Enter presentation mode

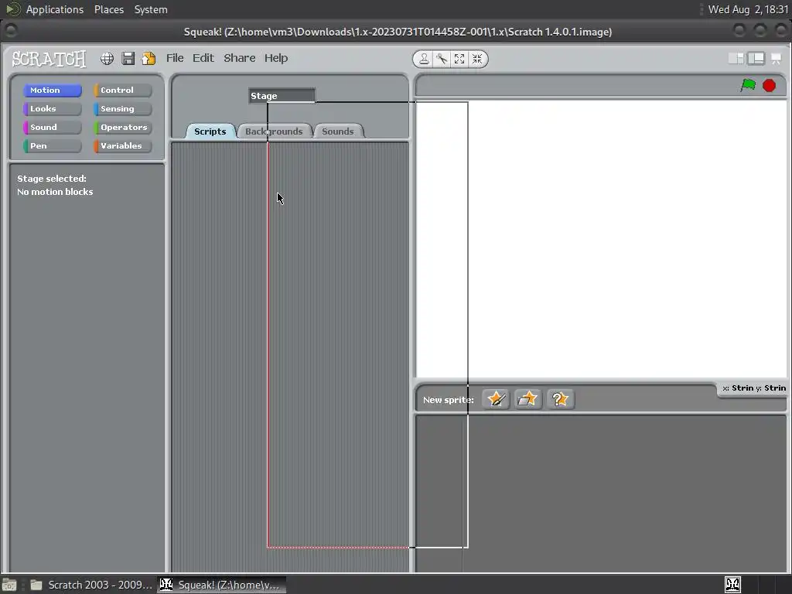point(776,59)
